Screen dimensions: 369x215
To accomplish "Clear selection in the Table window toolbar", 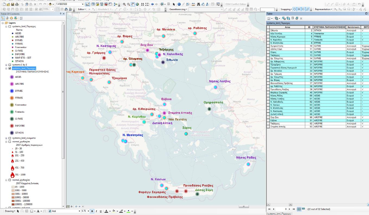I will (293, 18).
